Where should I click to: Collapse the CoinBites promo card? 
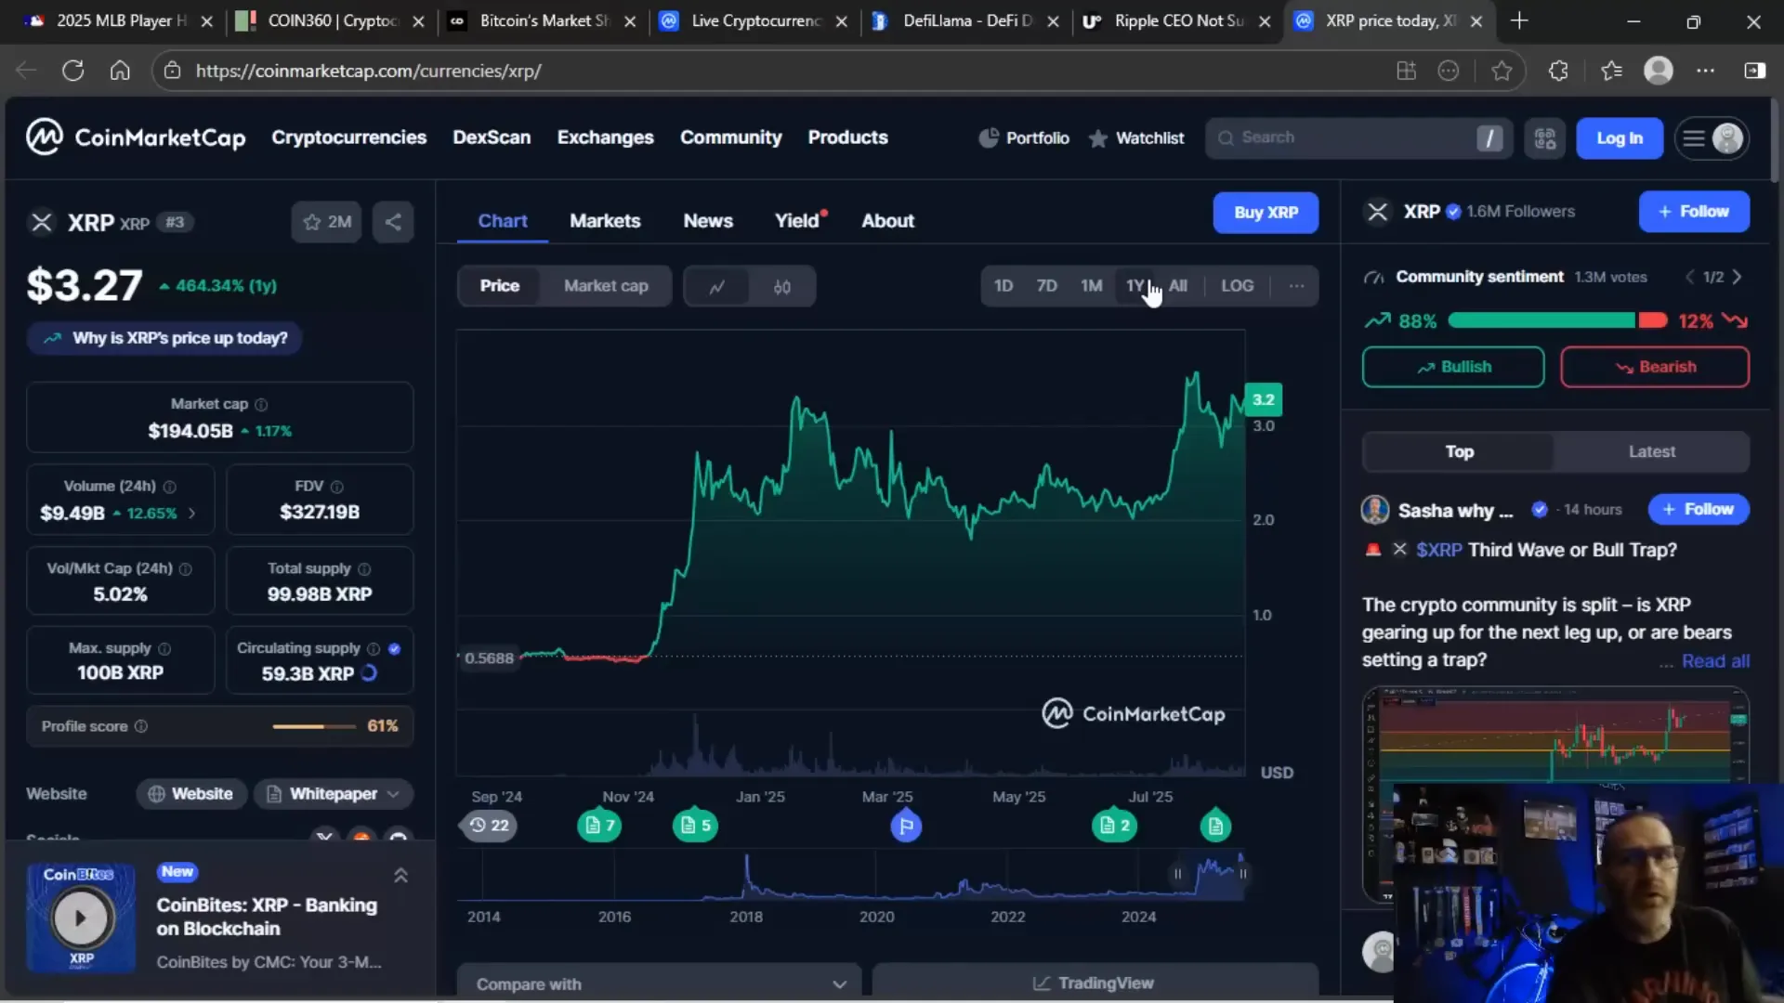point(400,875)
